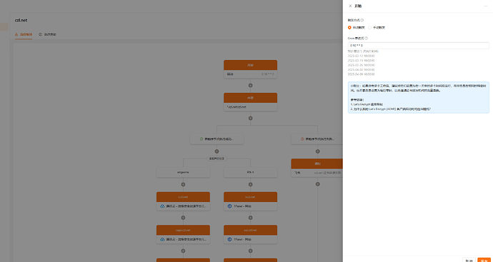Click the 1Panel icon in the sus.czl.net node
493x262 pixels.
(229, 239)
